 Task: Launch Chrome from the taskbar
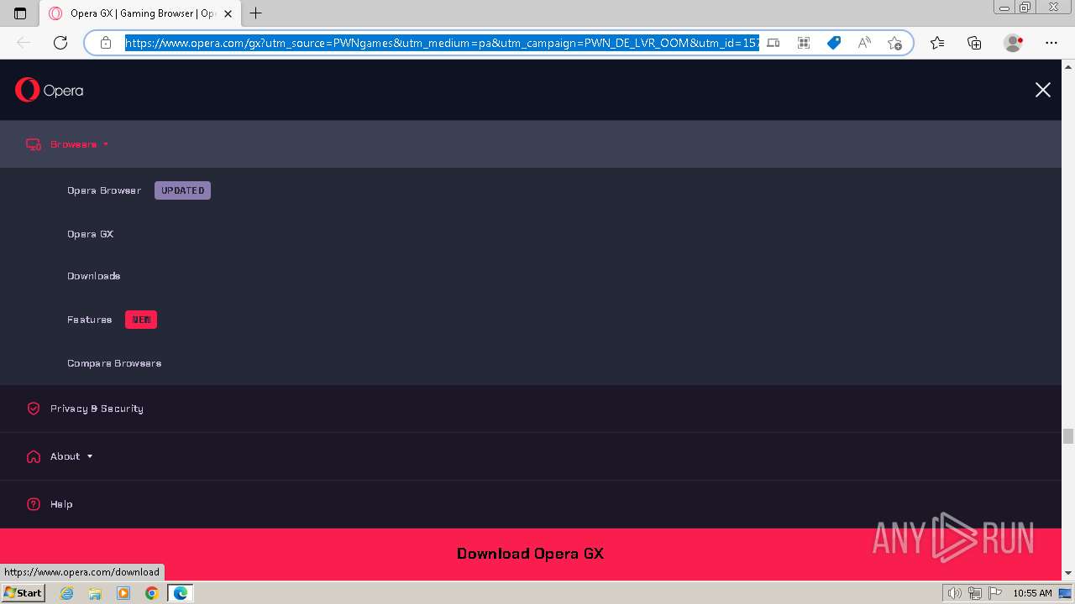(151, 593)
